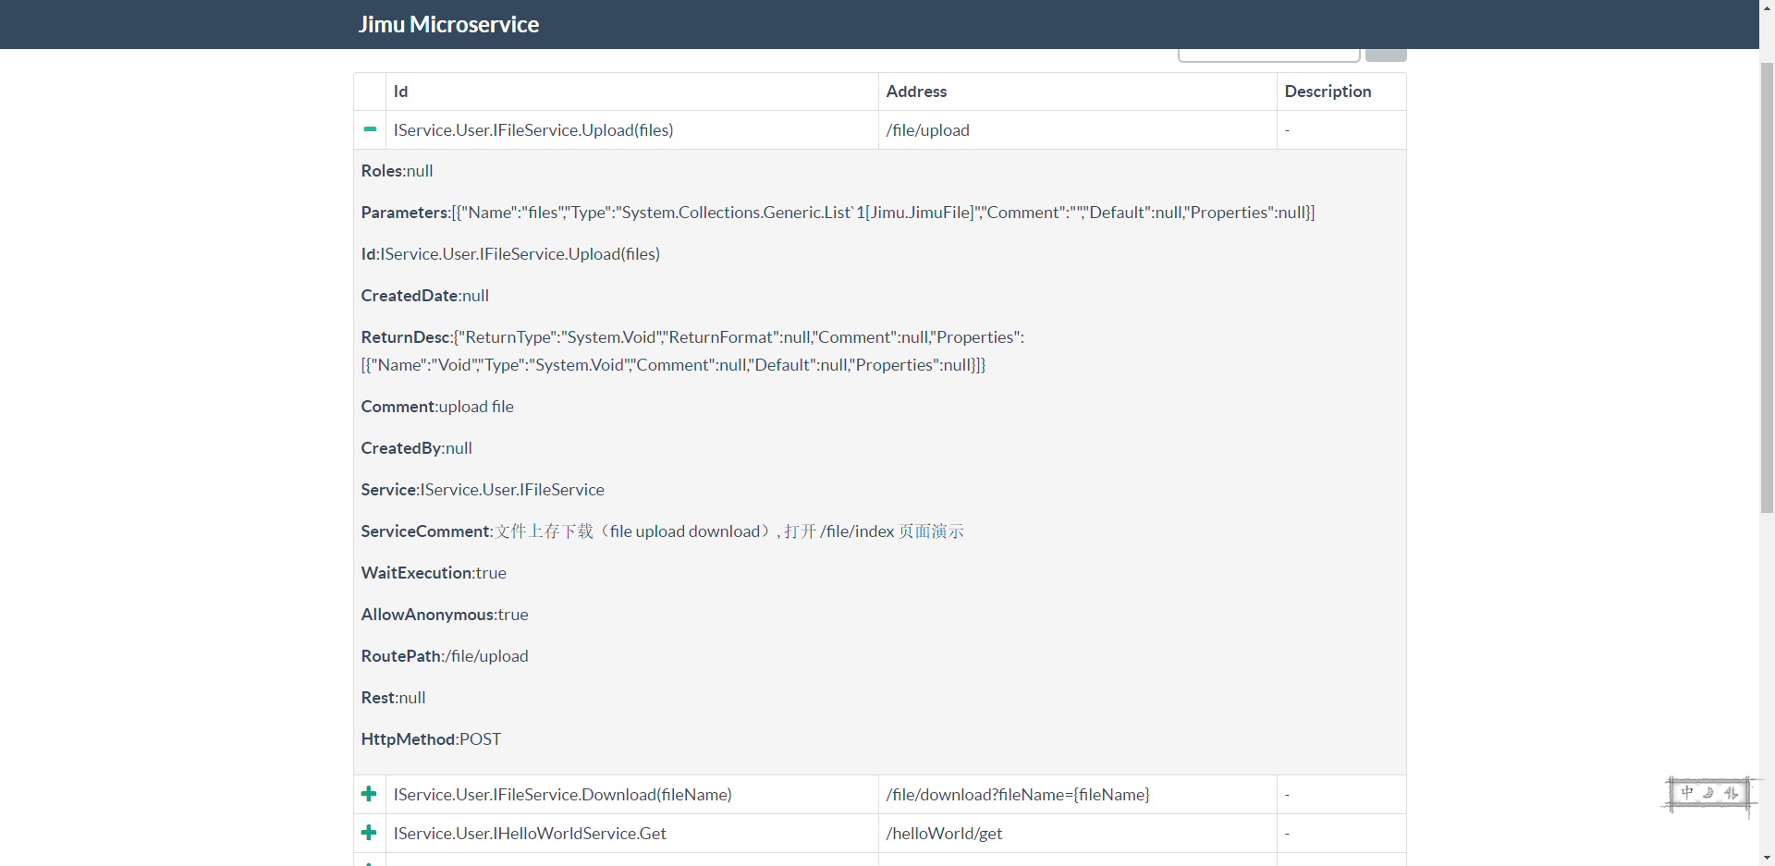Focus the search input above the table

1268,55
